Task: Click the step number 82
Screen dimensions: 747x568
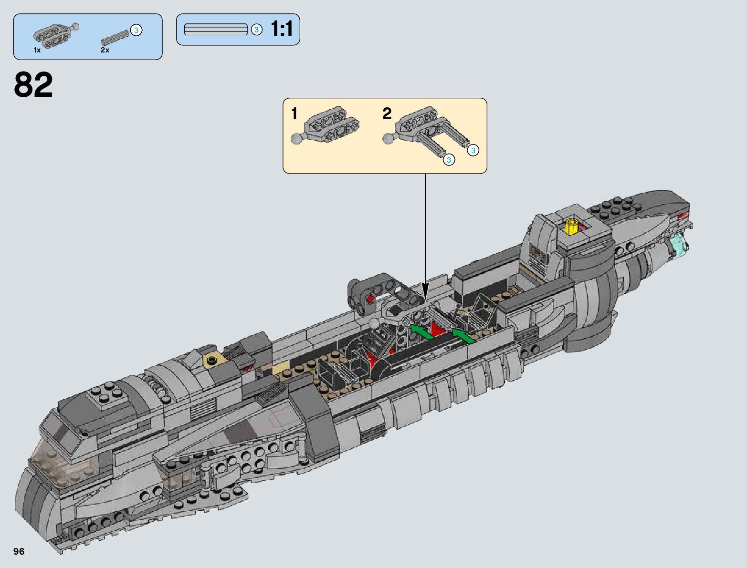Action: (33, 85)
